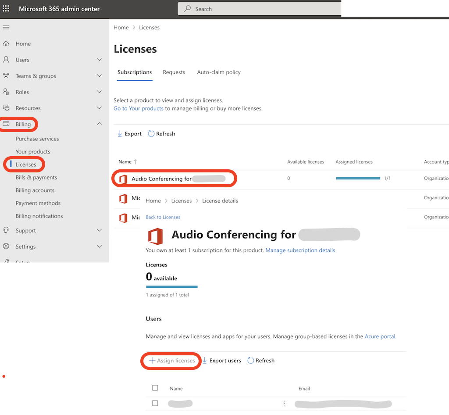Image resolution: width=449 pixels, height=415 pixels.
Task: Check the checkbox for the first user row
Action: point(155,403)
